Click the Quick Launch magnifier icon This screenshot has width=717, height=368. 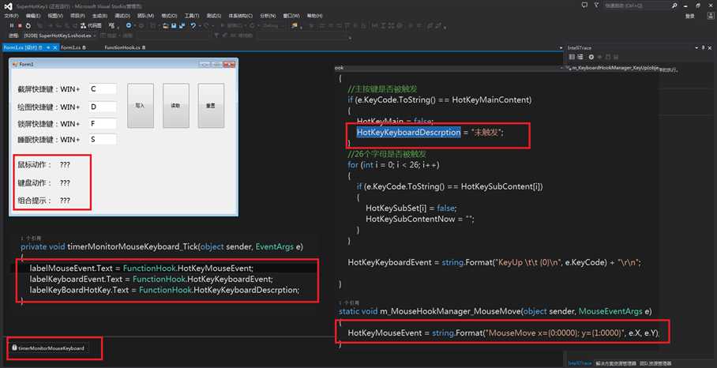coord(674,6)
